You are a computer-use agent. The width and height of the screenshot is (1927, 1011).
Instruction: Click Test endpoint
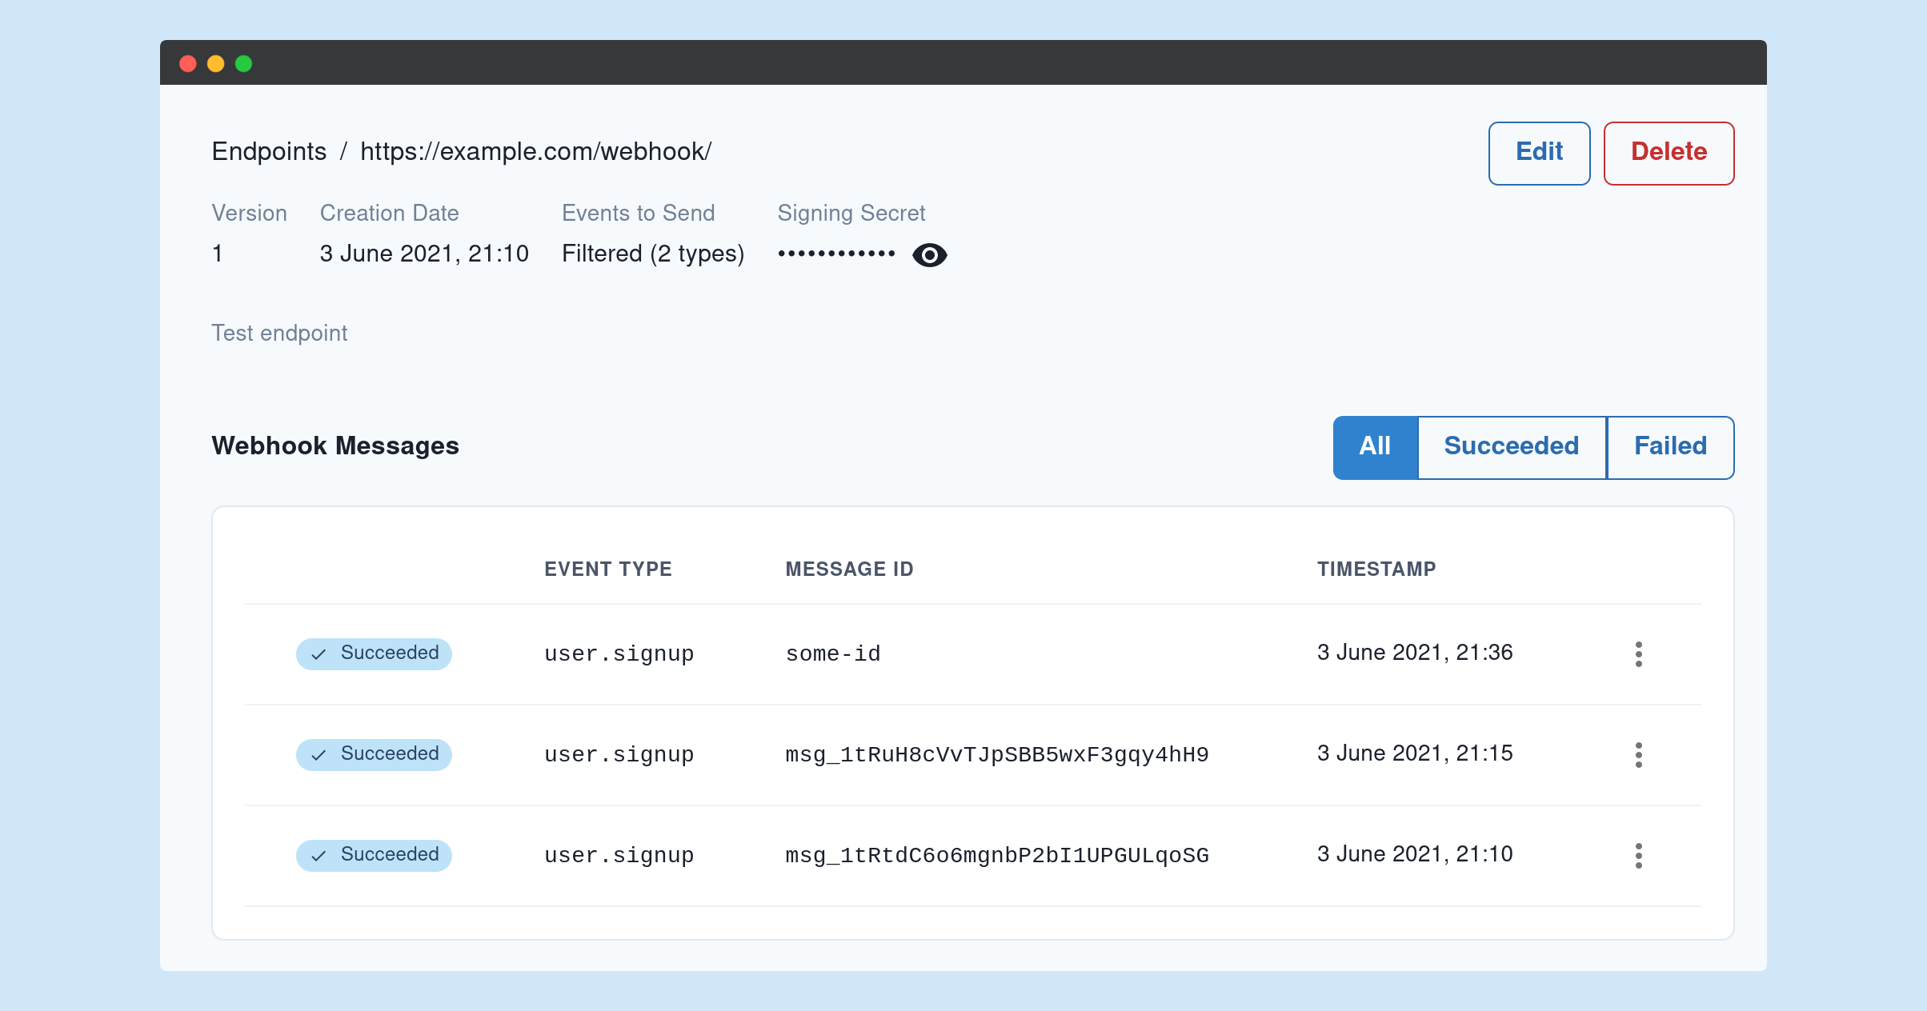tap(279, 333)
